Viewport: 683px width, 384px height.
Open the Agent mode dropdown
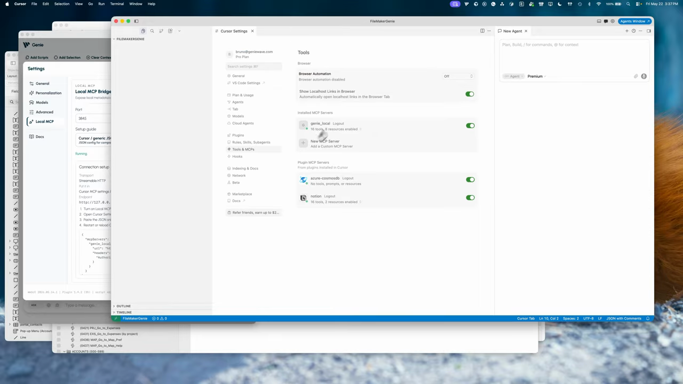(x=514, y=76)
